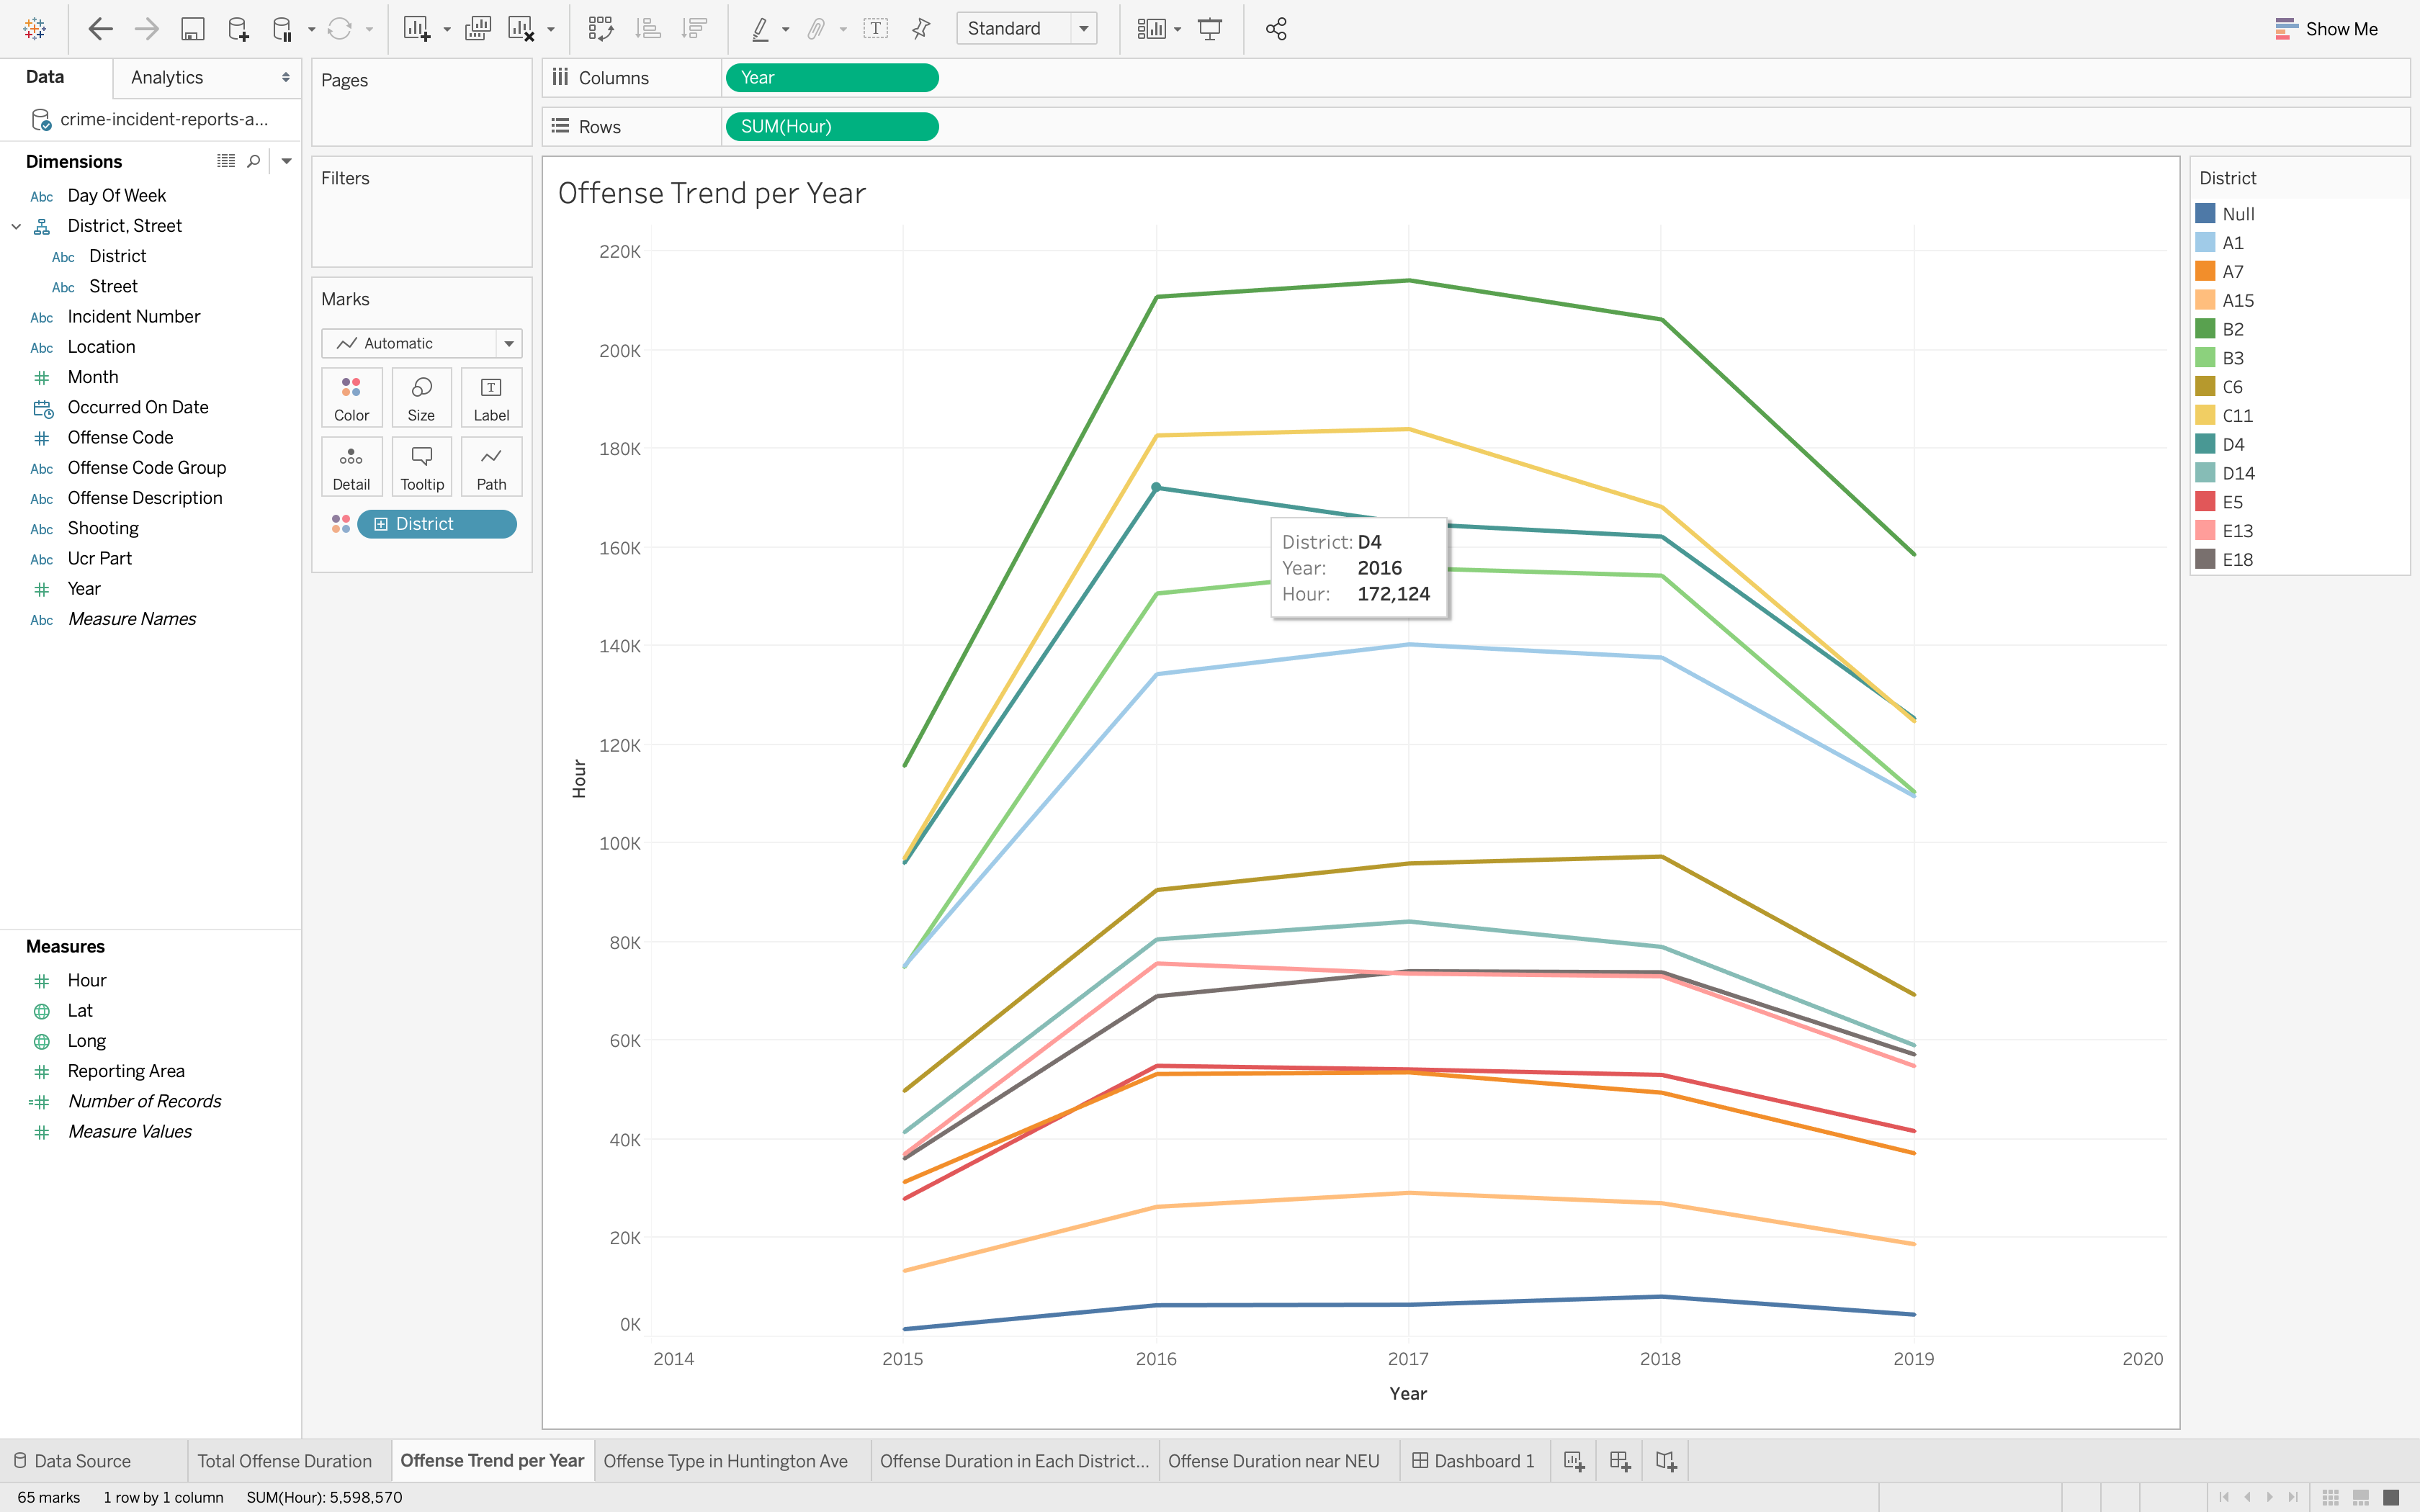Click the B2 green legend color swatch

[2204, 329]
